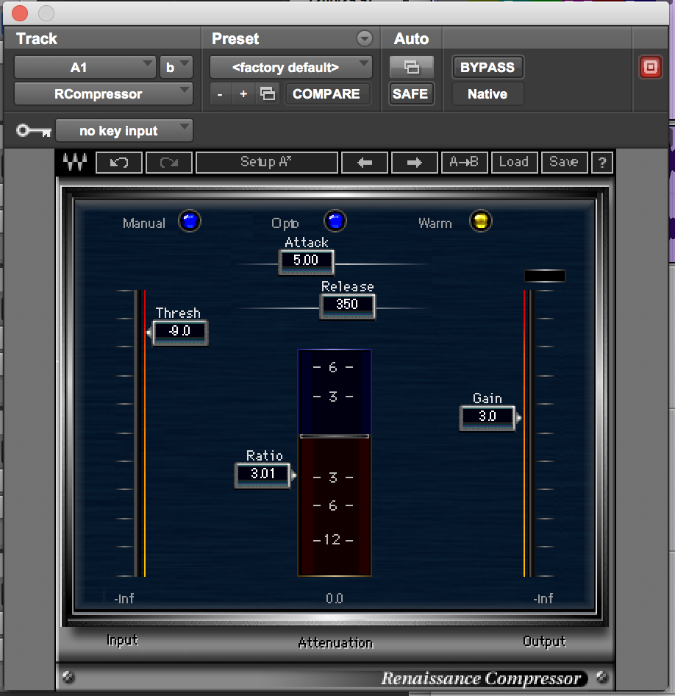Open the Preset circular menu arrow
This screenshot has height=696, width=675.
point(365,38)
